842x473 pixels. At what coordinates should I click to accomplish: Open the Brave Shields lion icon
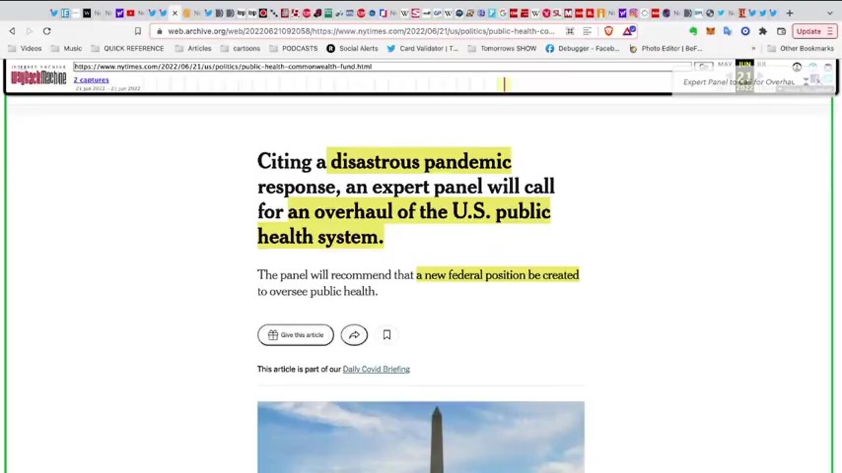[608, 31]
